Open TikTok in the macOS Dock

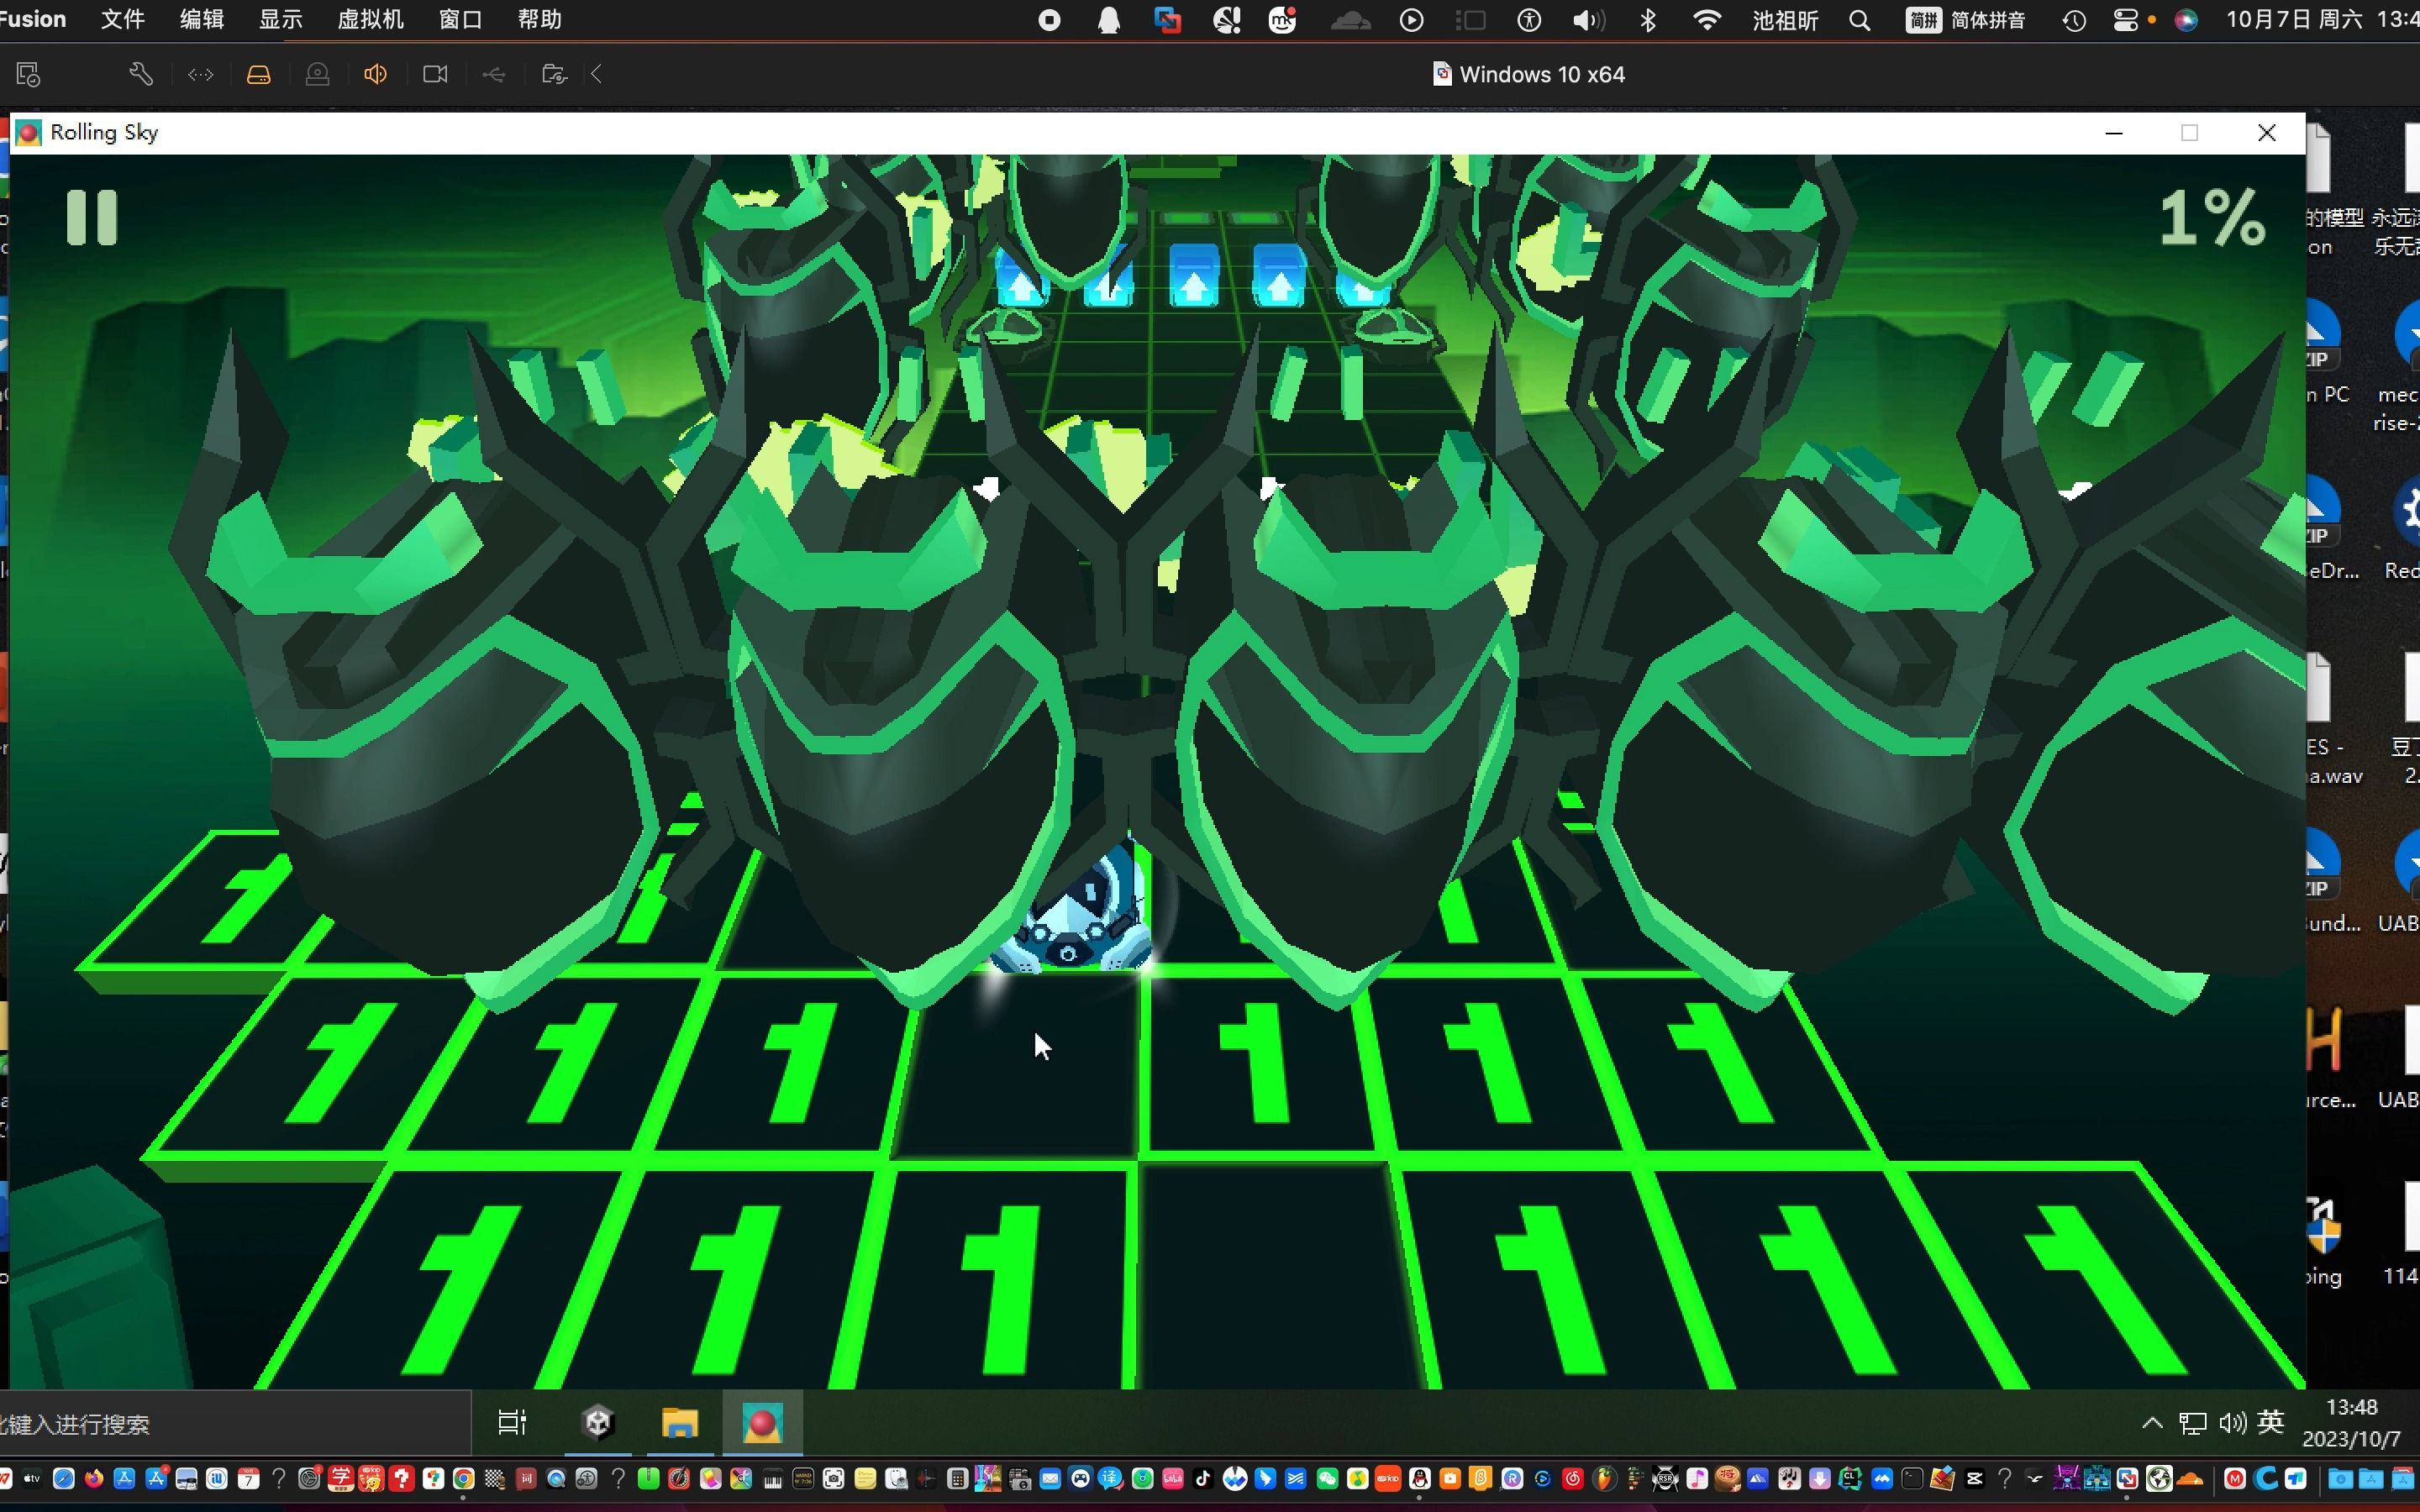tap(1203, 1478)
